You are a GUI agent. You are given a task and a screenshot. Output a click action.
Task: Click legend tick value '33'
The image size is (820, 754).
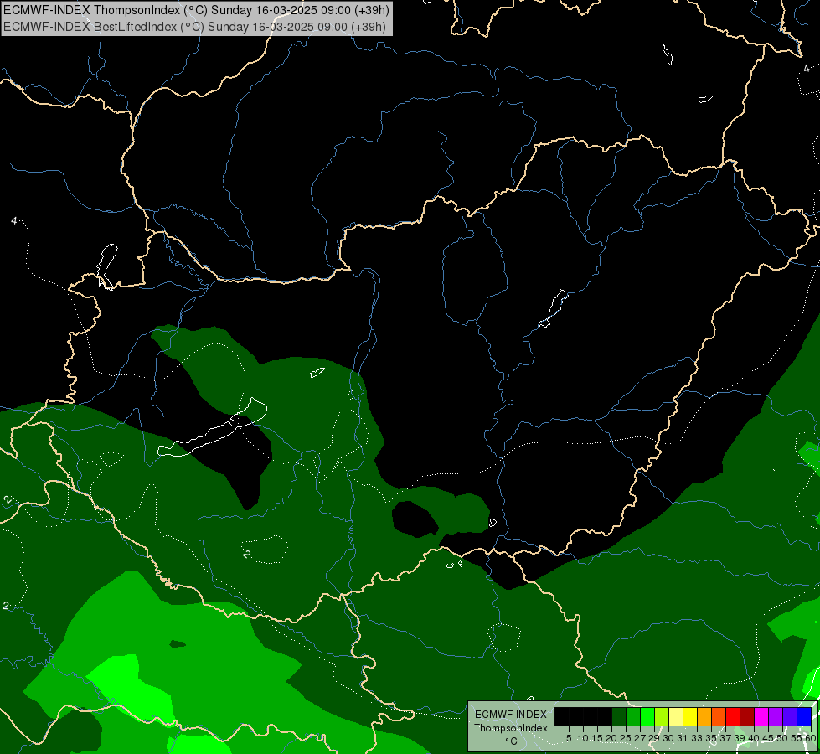[697, 738]
